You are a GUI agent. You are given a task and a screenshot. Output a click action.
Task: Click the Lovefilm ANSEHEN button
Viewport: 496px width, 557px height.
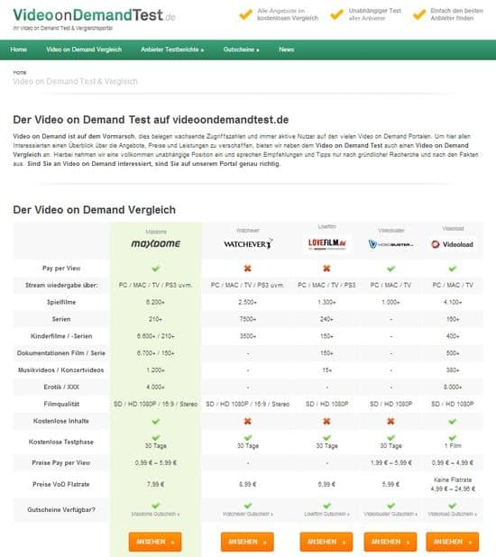[326, 542]
